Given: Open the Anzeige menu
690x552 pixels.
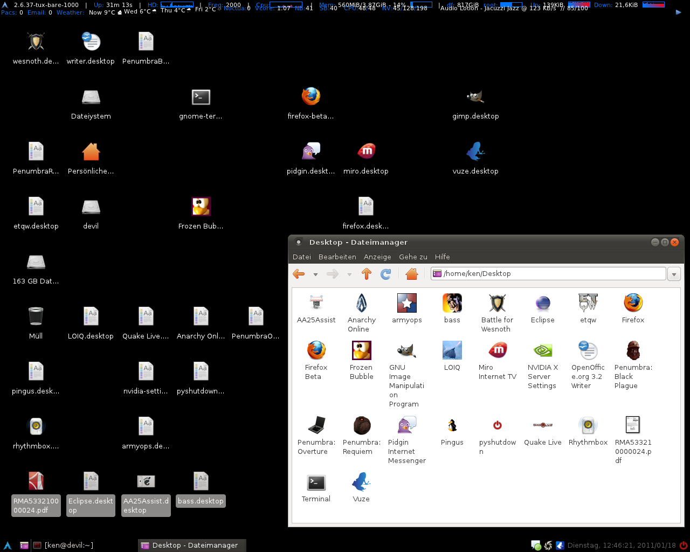Looking at the screenshot, I should [x=377, y=257].
